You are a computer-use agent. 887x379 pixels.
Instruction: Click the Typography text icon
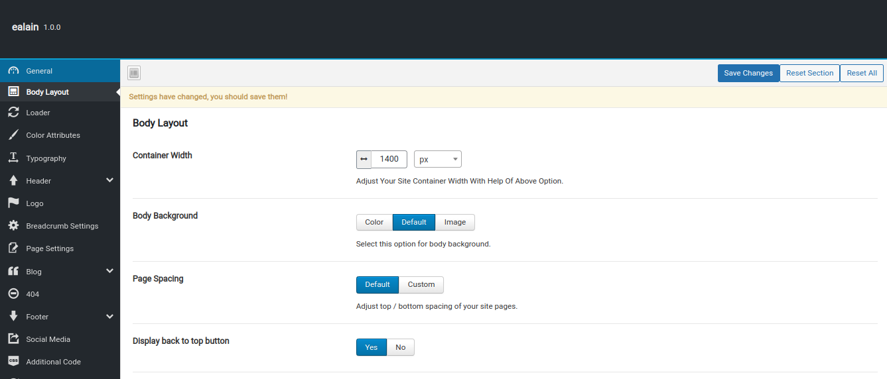[13, 158]
